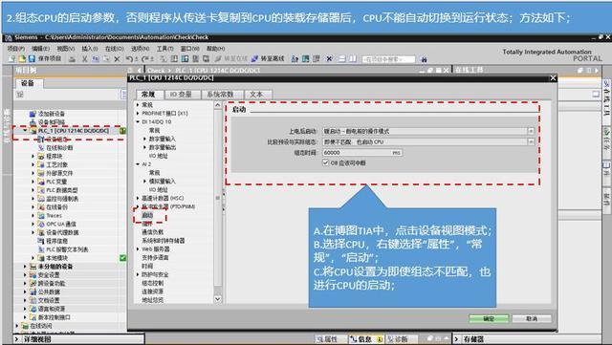Collapse the PLC_1 node in project tree
Screen dimensions: 612x345
click(x=25, y=131)
